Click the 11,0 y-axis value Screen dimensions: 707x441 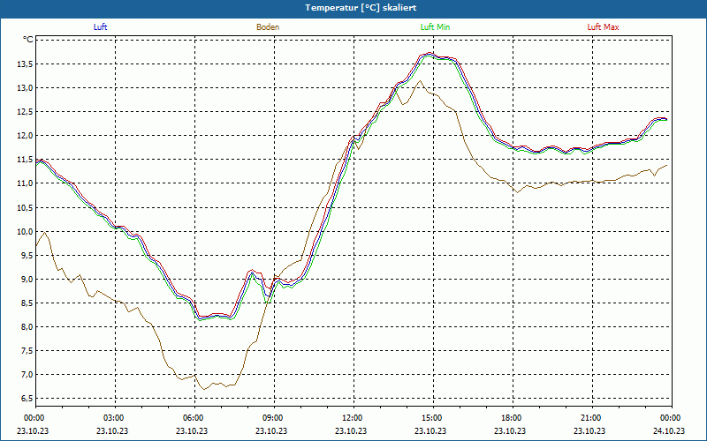[x=25, y=183]
